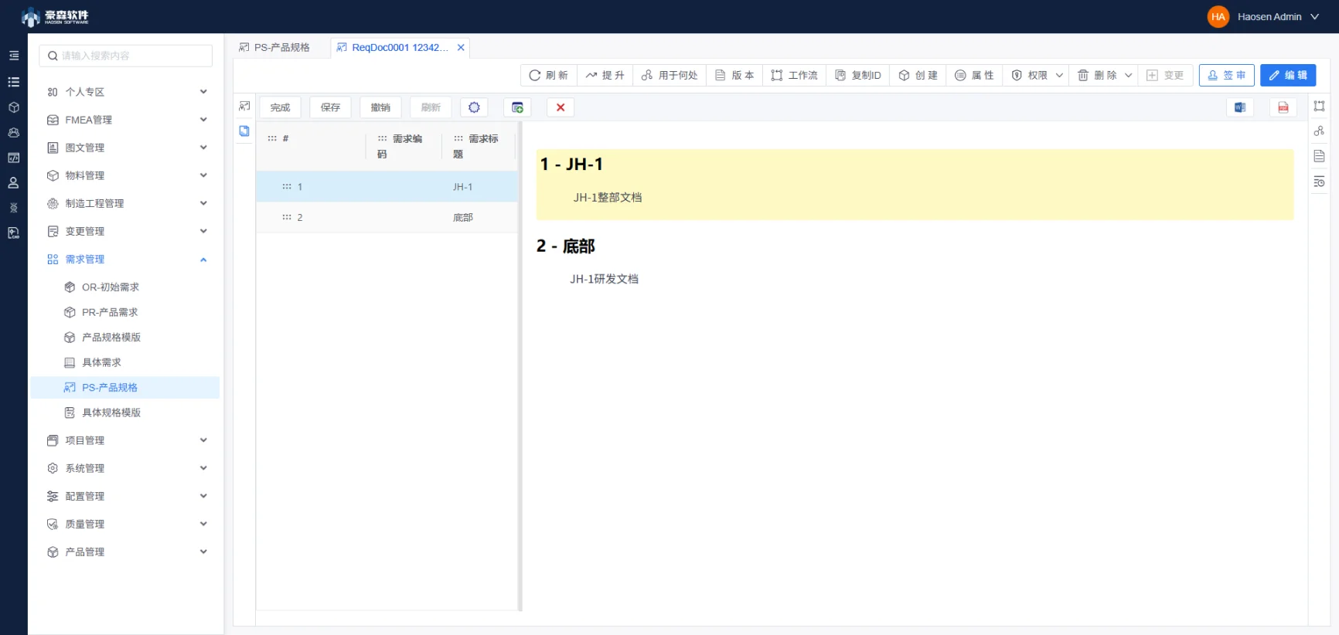Expand the 图文管理 menu section
Viewport: 1339px width, 635px height.
tap(127, 148)
